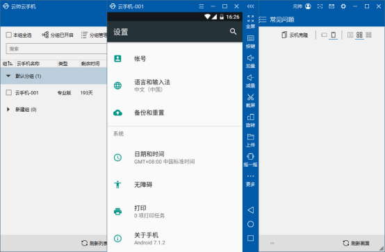Collapse the sidebar with the triple-chevron arrow

(250, 6)
